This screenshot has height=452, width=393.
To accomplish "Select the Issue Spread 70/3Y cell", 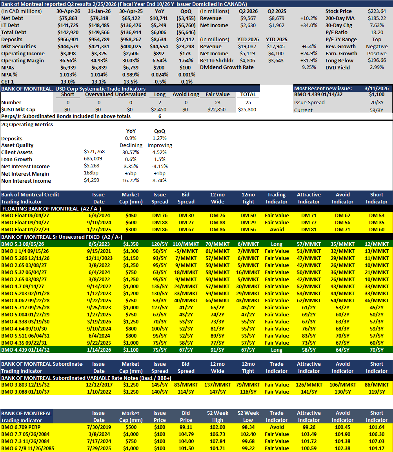I will 377,103.
